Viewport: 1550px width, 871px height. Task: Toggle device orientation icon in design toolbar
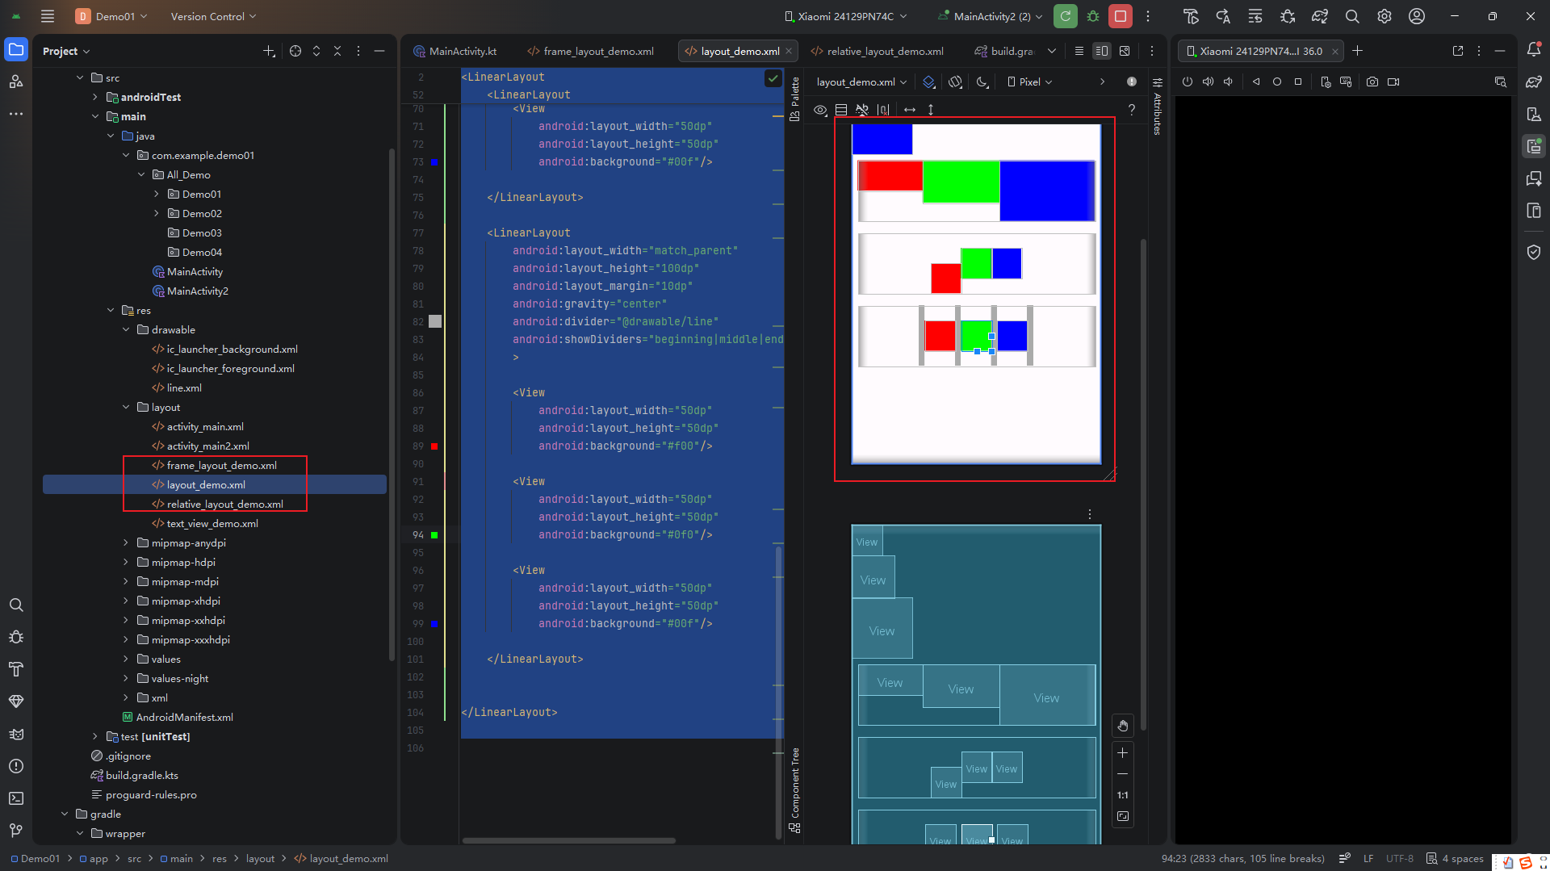click(x=956, y=82)
